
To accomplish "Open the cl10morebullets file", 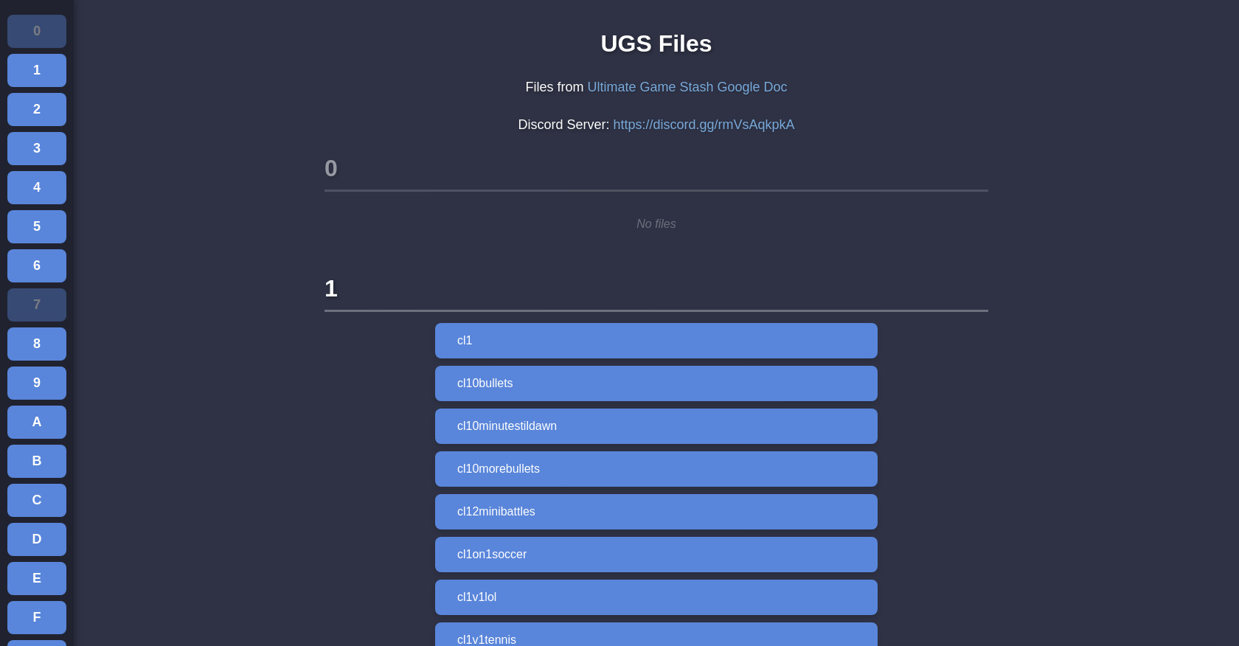I will [656, 469].
